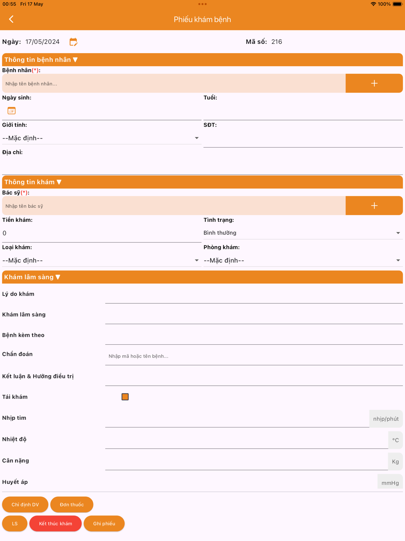Focus the Khám lâm sàng input field

[x=254, y=315]
